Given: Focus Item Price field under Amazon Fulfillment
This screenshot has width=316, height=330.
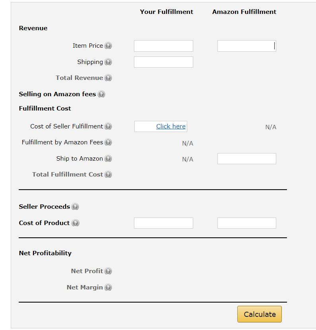Looking at the screenshot, I should tap(247, 46).
